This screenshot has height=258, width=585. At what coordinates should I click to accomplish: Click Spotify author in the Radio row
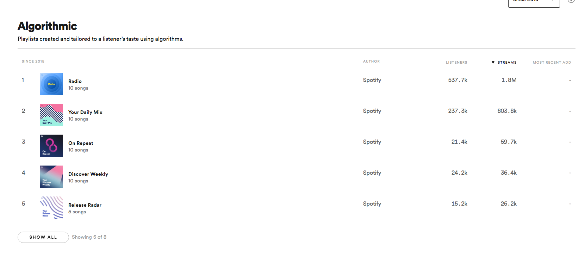[372, 80]
